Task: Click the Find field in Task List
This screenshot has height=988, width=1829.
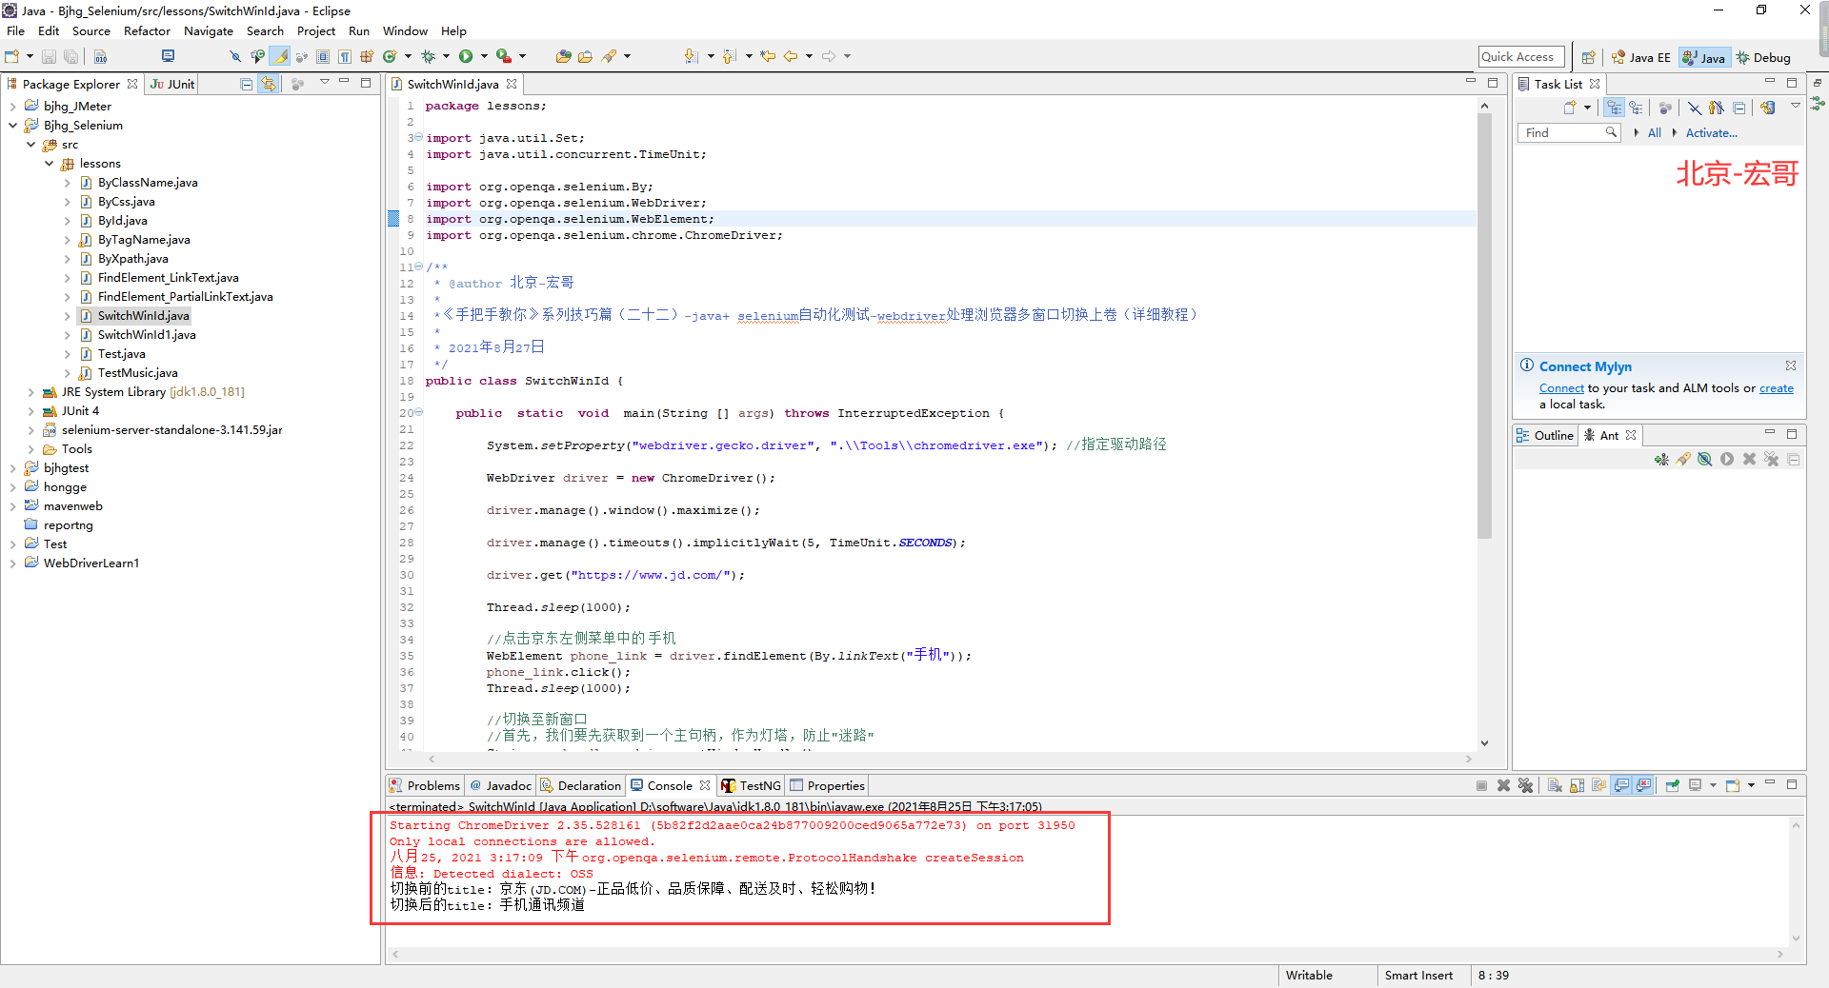Action: [x=1568, y=133]
